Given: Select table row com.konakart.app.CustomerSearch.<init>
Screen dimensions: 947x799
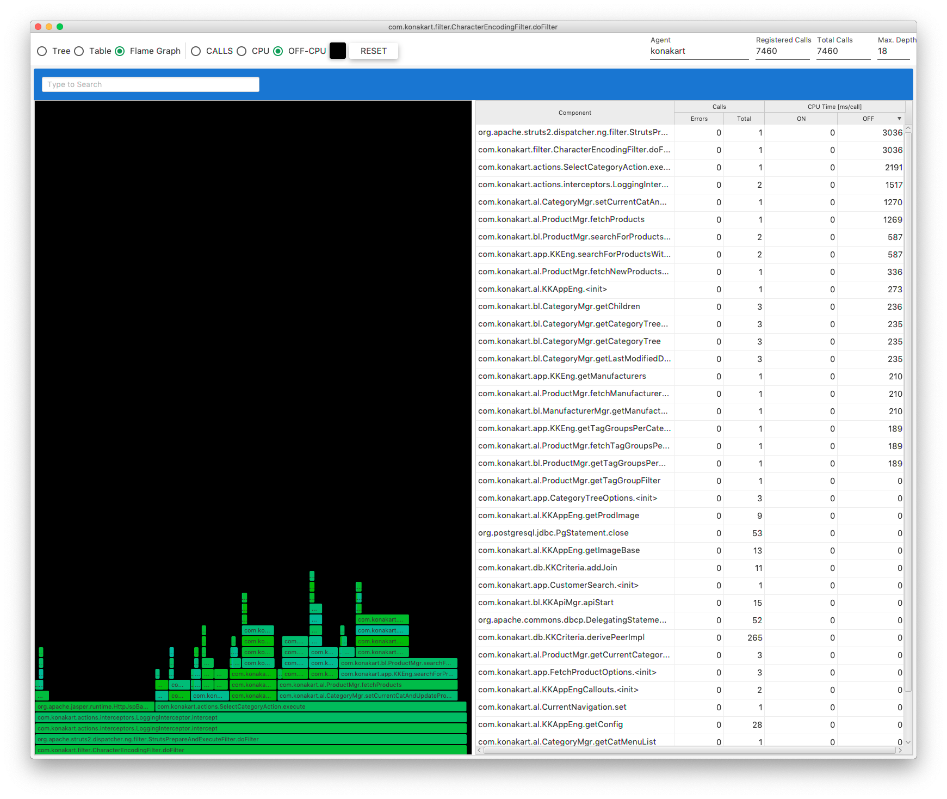Looking at the screenshot, I should (x=690, y=585).
